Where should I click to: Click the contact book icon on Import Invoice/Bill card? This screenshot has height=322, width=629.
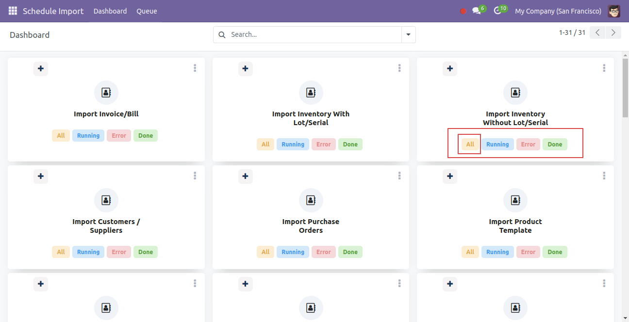point(106,93)
